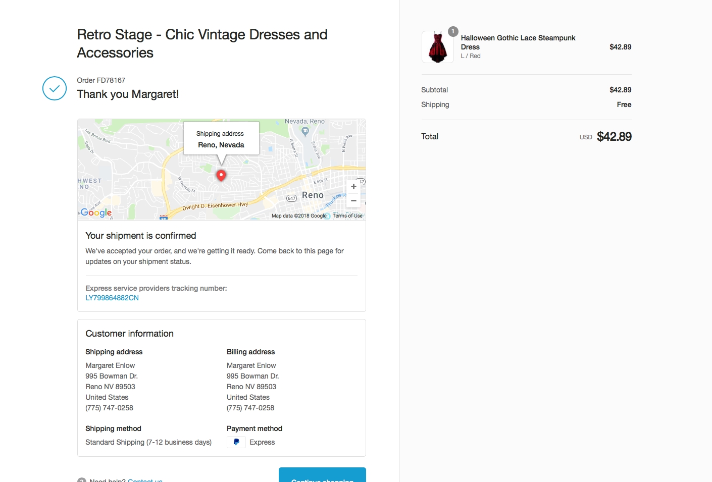Click the Reno city label on the map
The image size is (712, 482).
(x=313, y=195)
